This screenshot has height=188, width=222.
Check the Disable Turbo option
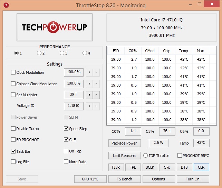[13, 129]
